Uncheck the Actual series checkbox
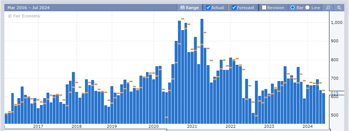The image size is (349, 131). click(208, 8)
